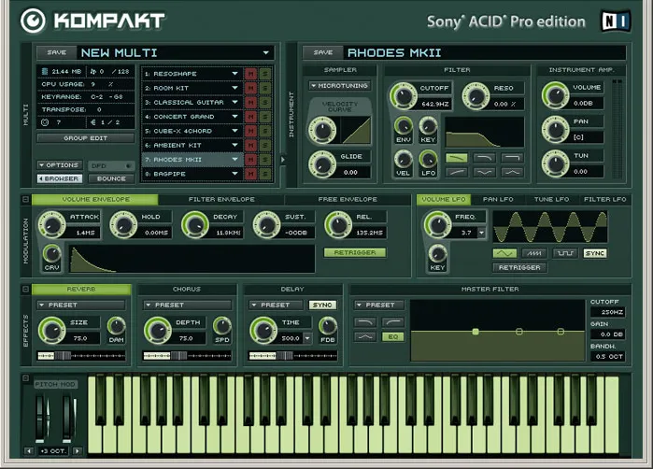This screenshot has height=469, width=653.
Task: Select the VOLUME ENVELOPE tab
Action: click(95, 199)
